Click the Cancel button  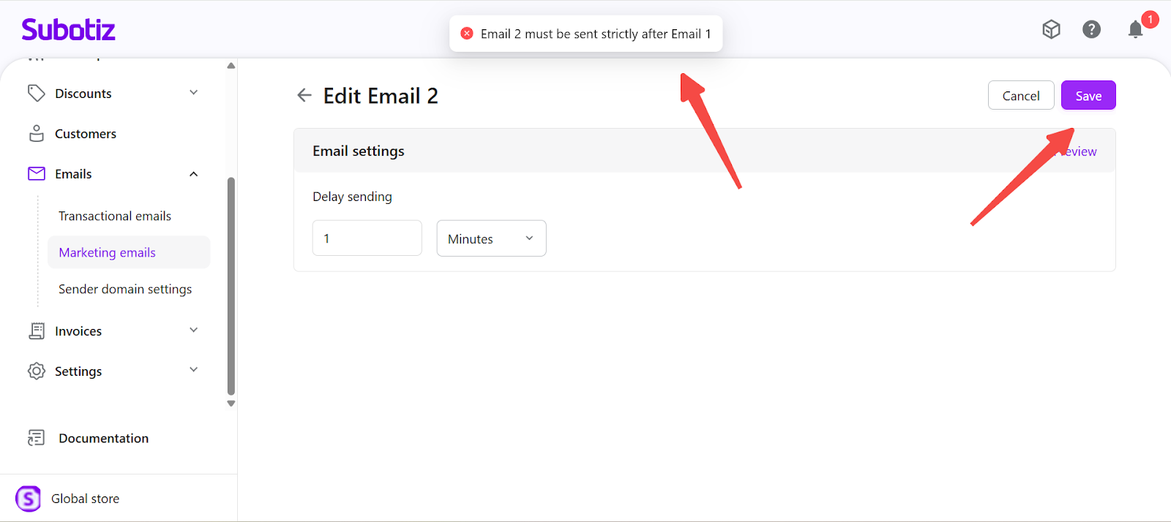point(1020,96)
